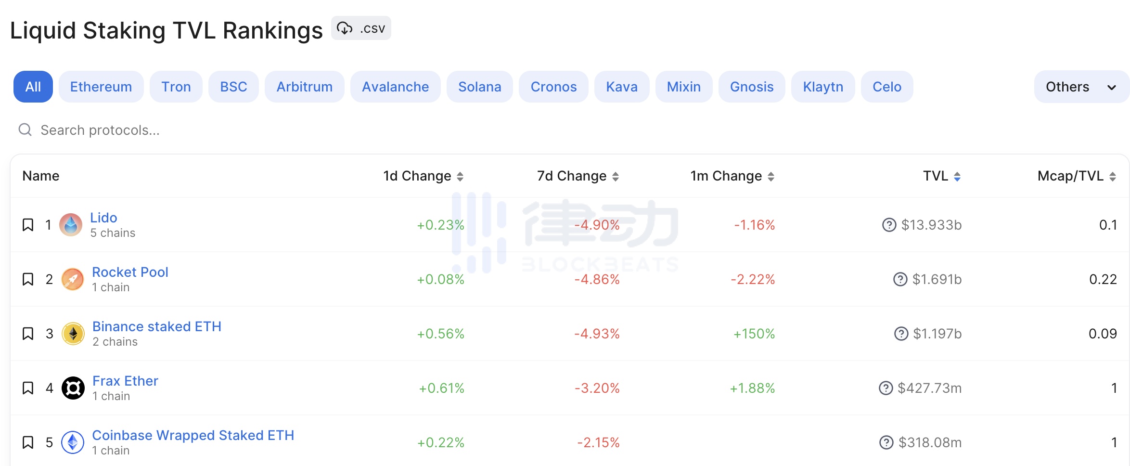Expand the Others chains dropdown
This screenshot has width=1130, height=466.
tap(1081, 87)
